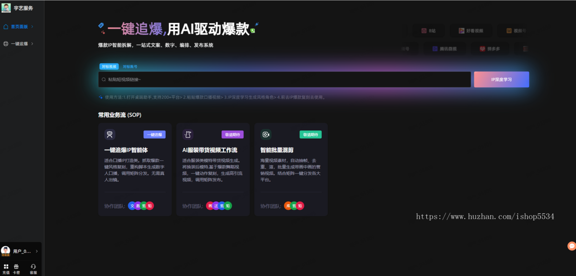Click the blue 一键追爆 card badge

[x=155, y=135]
